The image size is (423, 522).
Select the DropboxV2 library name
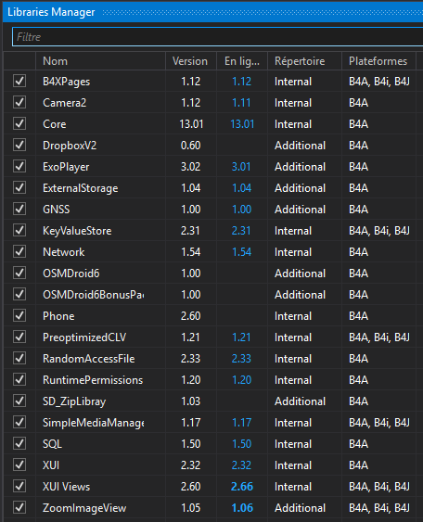pos(70,146)
